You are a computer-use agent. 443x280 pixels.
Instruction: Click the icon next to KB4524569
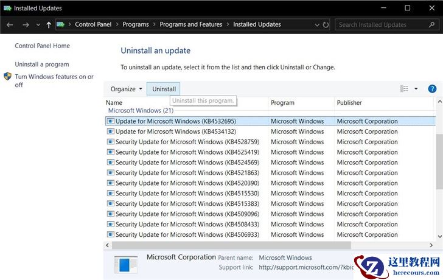pyautogui.click(x=111, y=162)
